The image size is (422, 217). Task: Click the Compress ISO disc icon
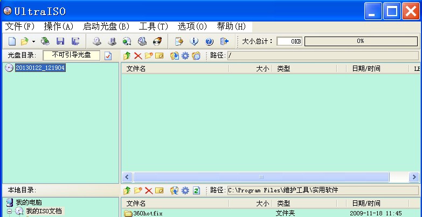(127, 41)
